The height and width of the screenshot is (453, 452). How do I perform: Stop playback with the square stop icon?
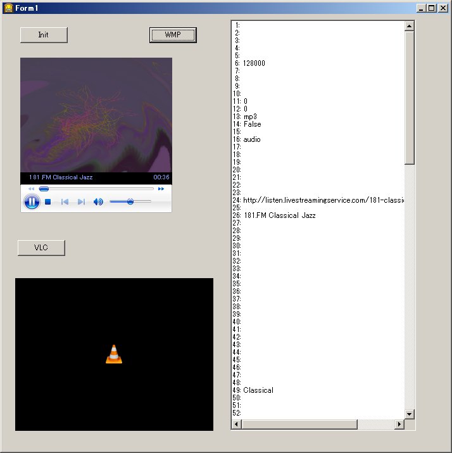point(48,201)
